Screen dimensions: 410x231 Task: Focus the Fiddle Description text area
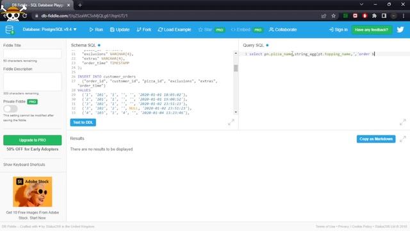coord(33,81)
